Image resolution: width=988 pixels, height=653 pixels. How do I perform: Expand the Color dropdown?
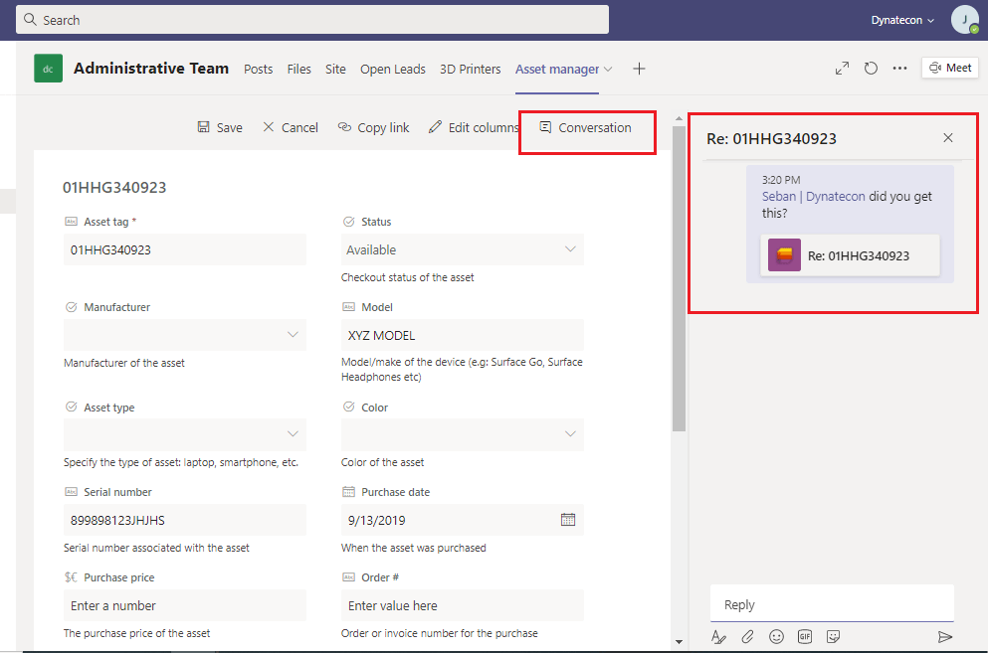pos(570,434)
